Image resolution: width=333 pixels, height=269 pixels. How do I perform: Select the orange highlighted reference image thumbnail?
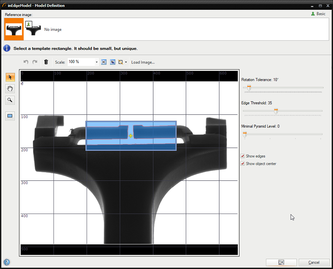[14, 29]
